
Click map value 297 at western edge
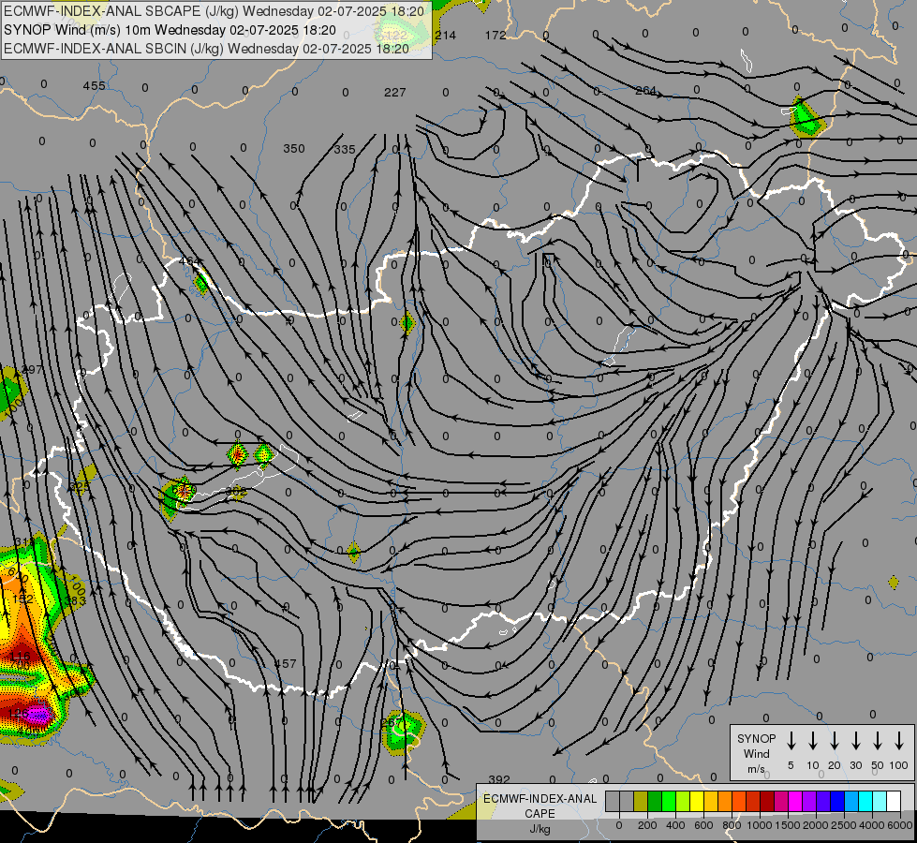click(x=32, y=370)
